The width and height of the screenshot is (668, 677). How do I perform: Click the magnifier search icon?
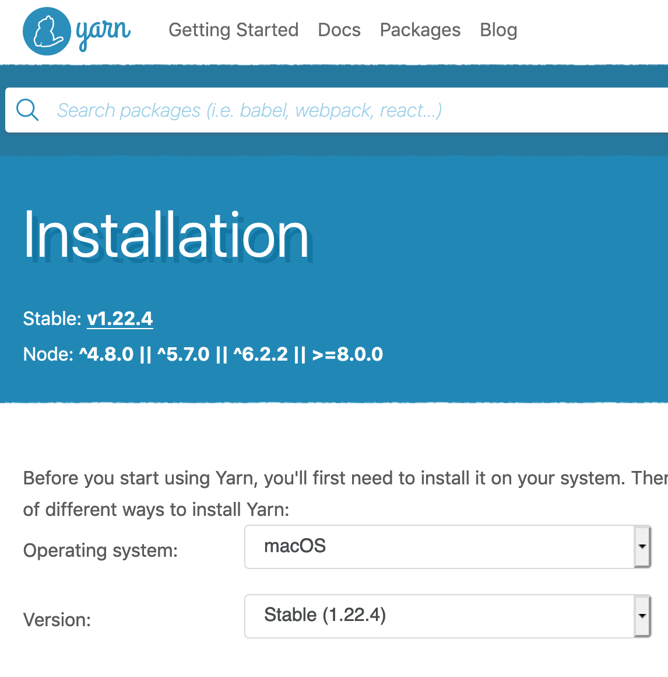[x=27, y=110]
